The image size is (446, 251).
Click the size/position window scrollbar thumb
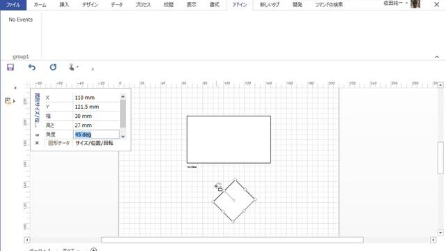(123, 114)
